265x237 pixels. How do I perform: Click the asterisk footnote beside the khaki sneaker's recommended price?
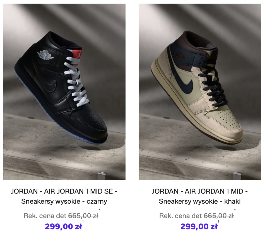(x=235, y=210)
